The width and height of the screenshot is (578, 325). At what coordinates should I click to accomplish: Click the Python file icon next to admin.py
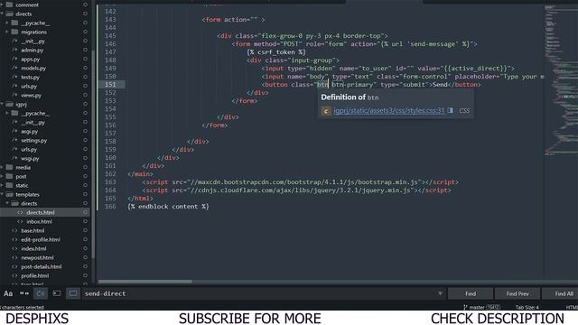coord(14,50)
